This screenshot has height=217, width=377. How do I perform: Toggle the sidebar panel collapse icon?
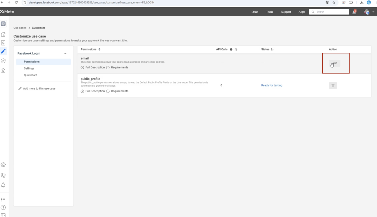3,215
